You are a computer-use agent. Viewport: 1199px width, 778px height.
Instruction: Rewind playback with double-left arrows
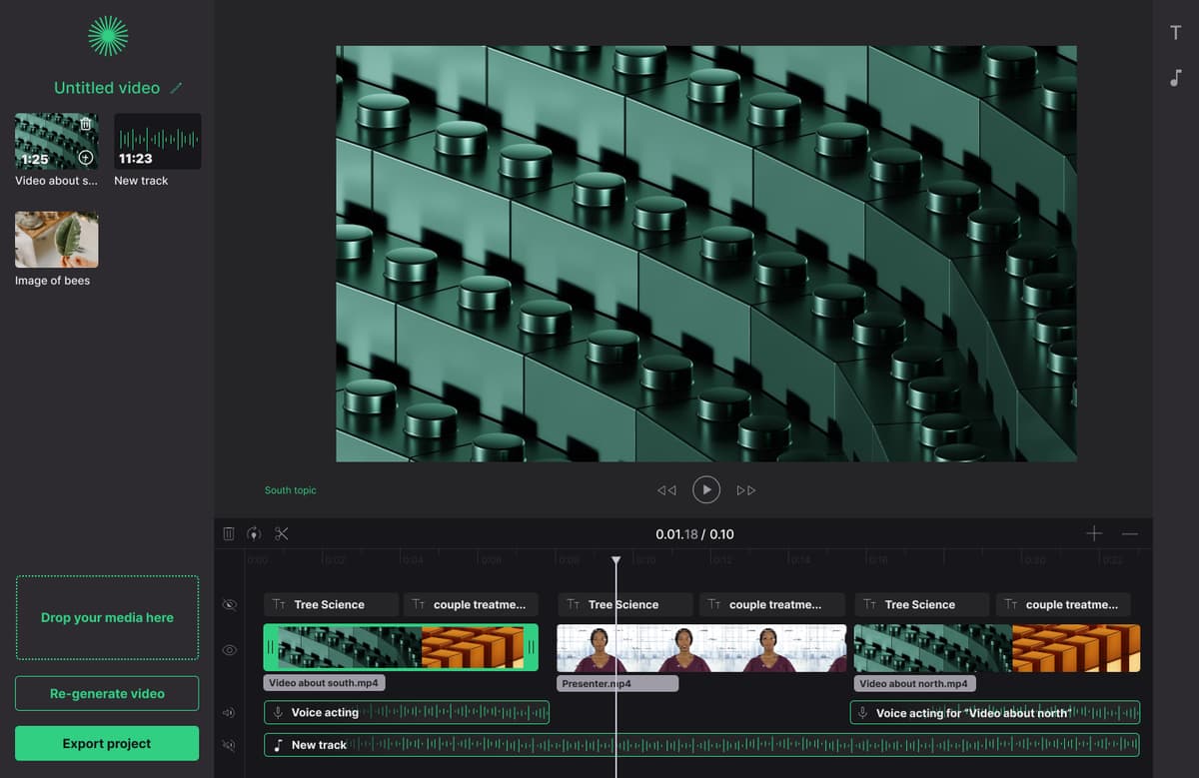(666, 490)
